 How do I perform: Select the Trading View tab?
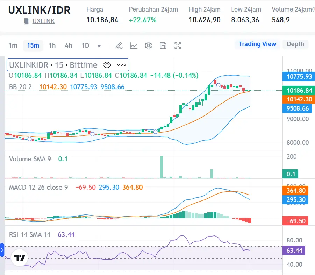point(257,44)
